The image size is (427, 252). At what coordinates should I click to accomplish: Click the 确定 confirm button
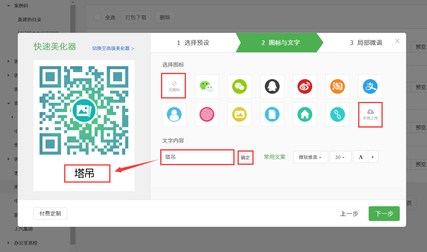[245, 157]
